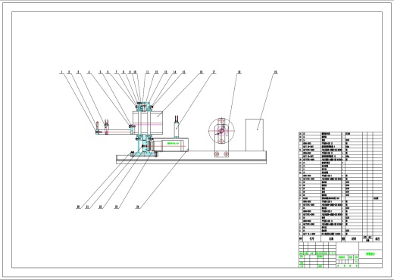Click the 代号 column header in parts list
The width and height of the screenshot is (394, 280).
pos(312,238)
